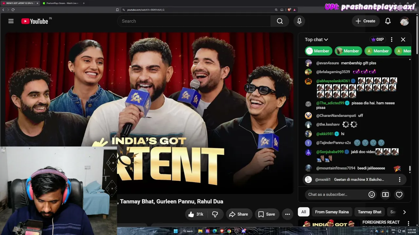Open File Explorer from the taskbar

tap(200, 231)
